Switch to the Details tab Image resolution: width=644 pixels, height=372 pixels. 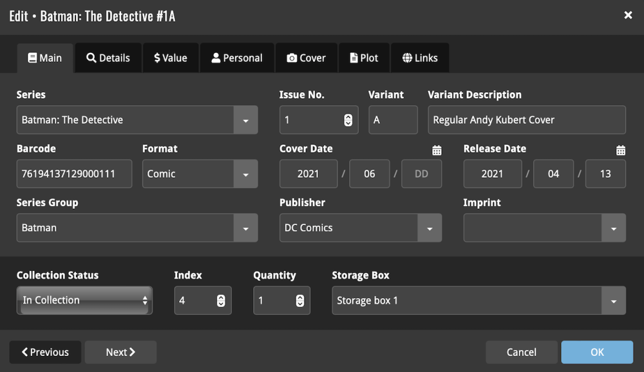pos(108,57)
